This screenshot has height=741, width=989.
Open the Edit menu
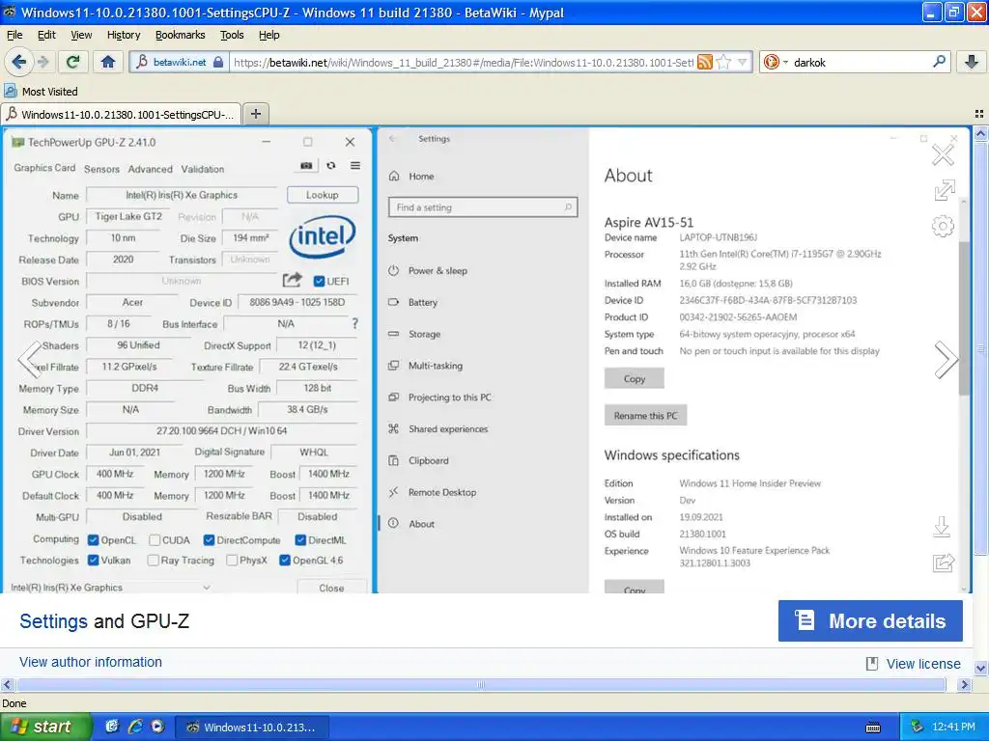46,35
